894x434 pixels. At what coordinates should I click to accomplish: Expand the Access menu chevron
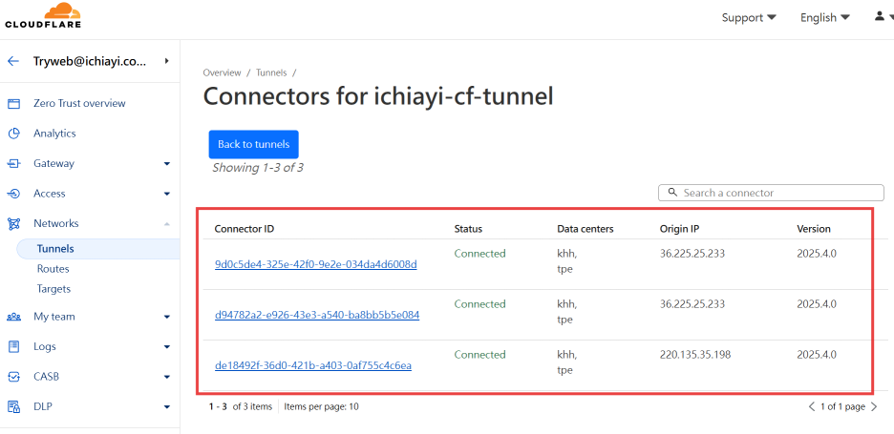(x=167, y=195)
